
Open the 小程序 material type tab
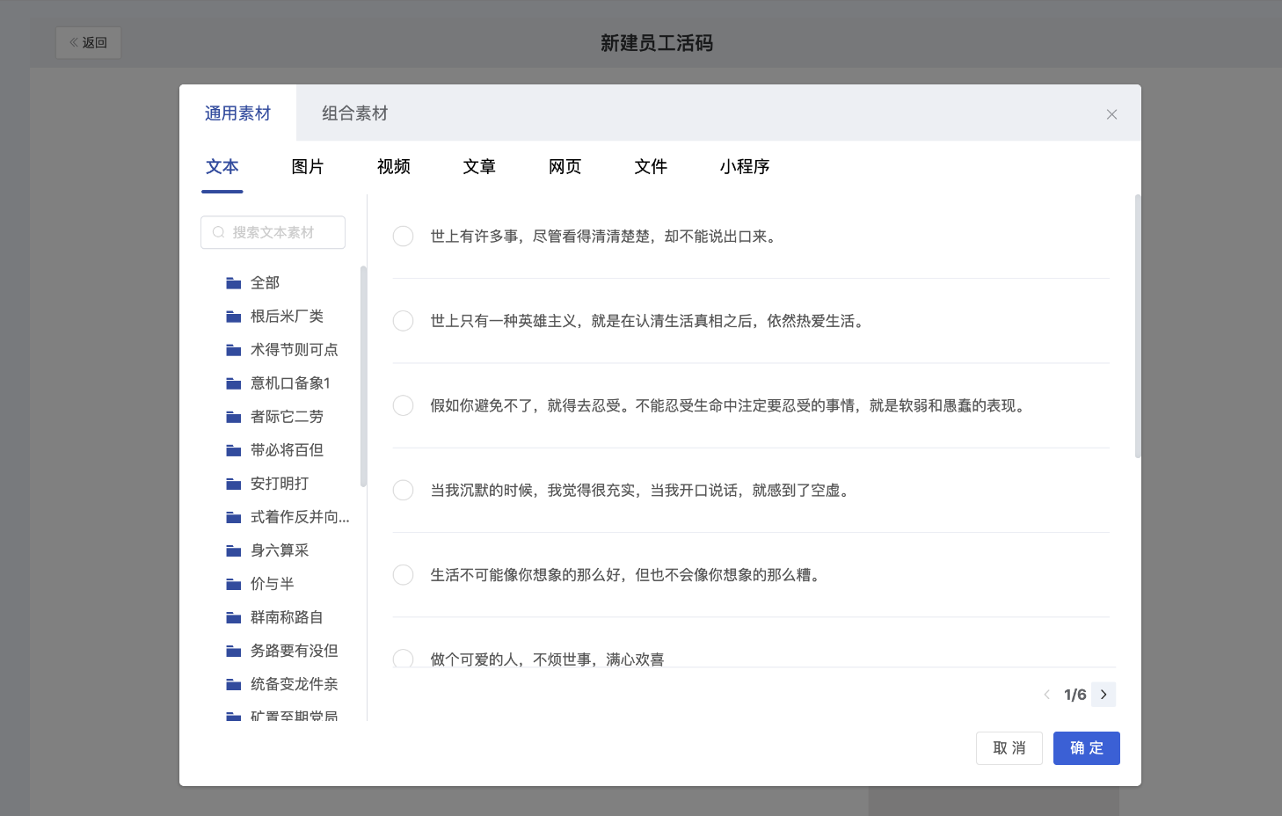click(745, 167)
